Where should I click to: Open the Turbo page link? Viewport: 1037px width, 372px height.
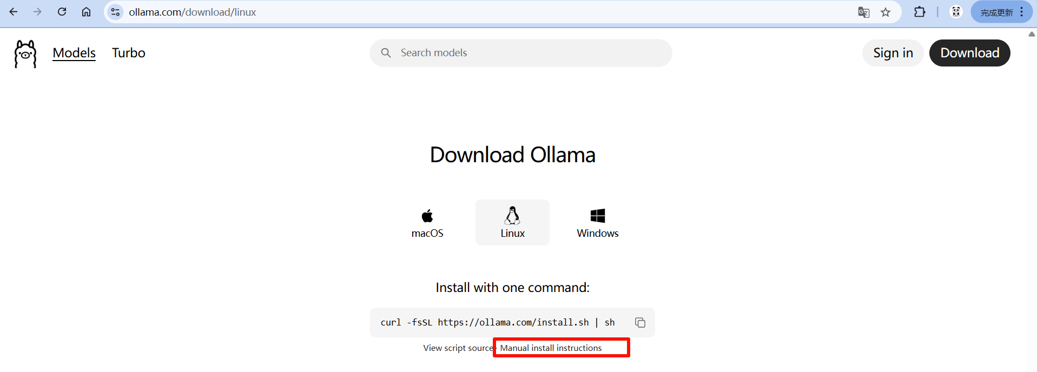click(129, 53)
